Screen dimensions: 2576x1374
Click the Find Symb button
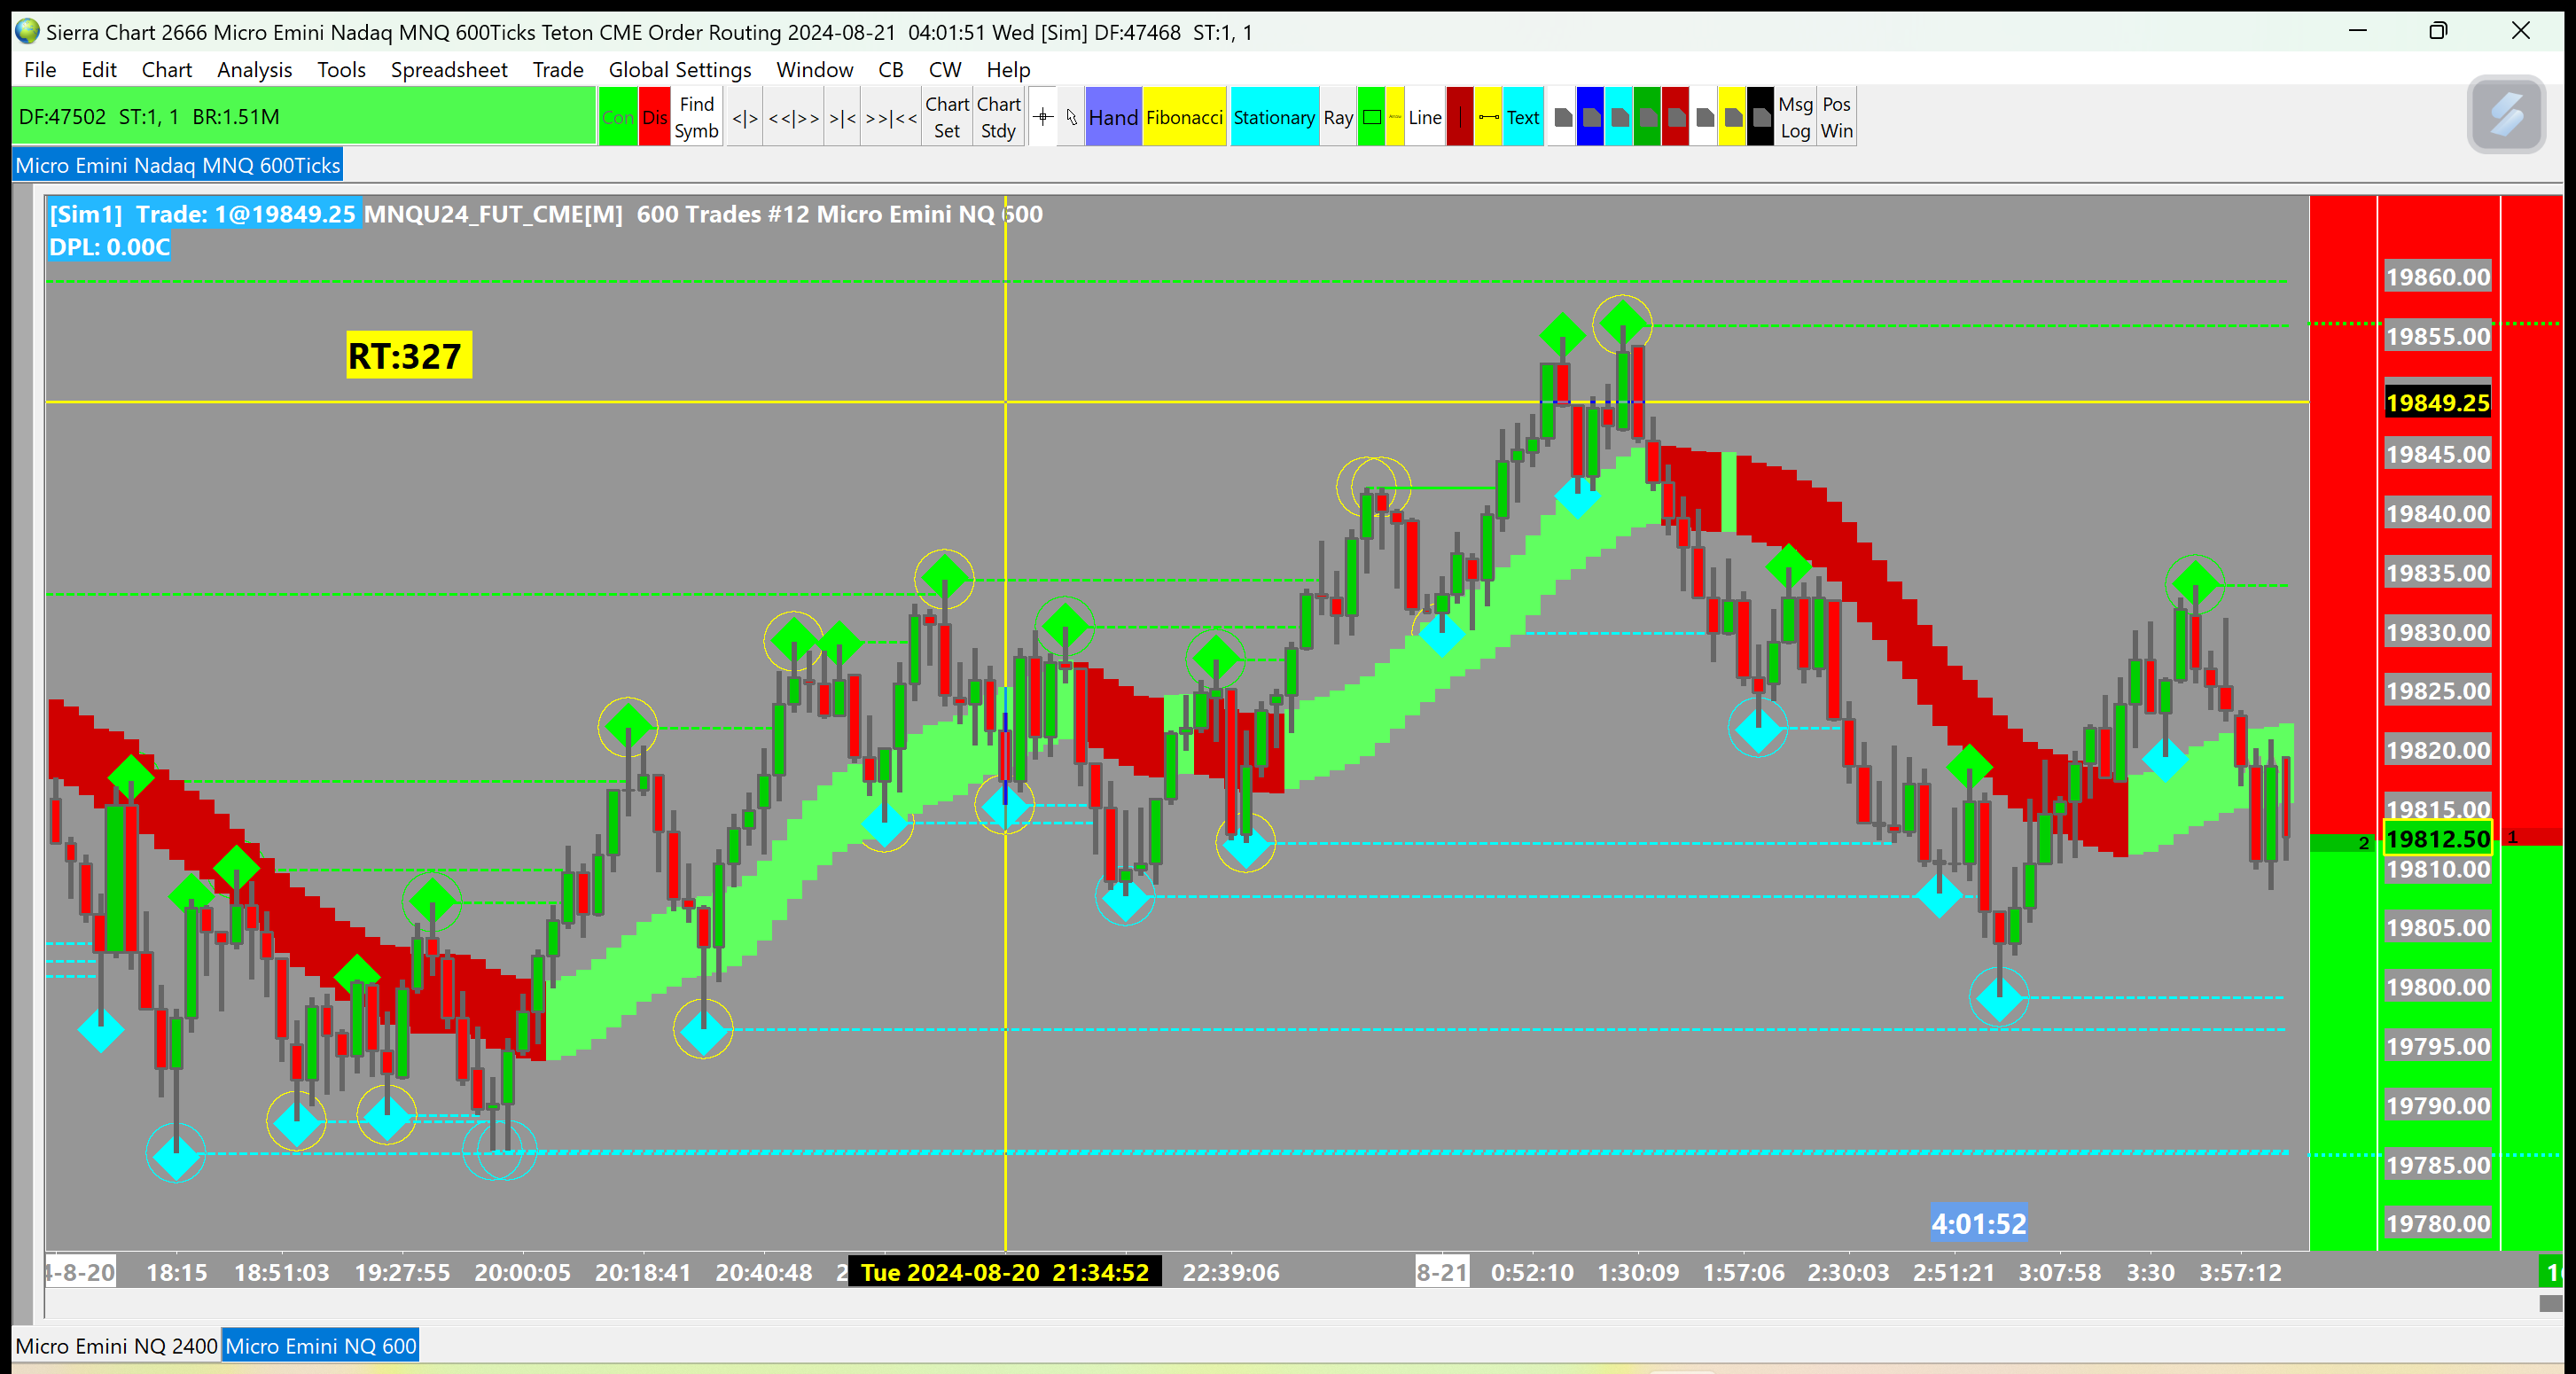(696, 117)
